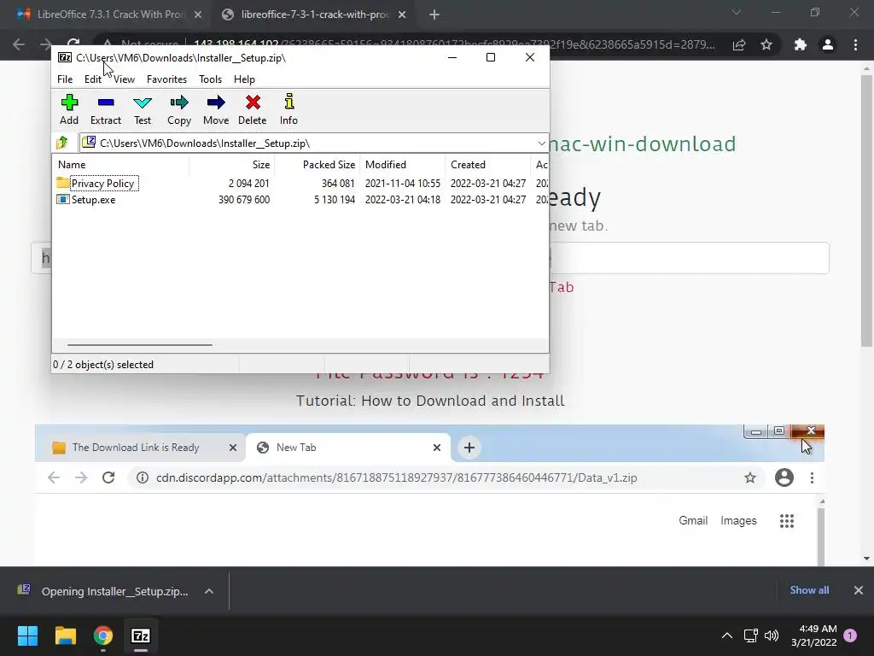The width and height of the screenshot is (874, 656).
Task: Open the notification badge in taskbar
Action: click(850, 635)
